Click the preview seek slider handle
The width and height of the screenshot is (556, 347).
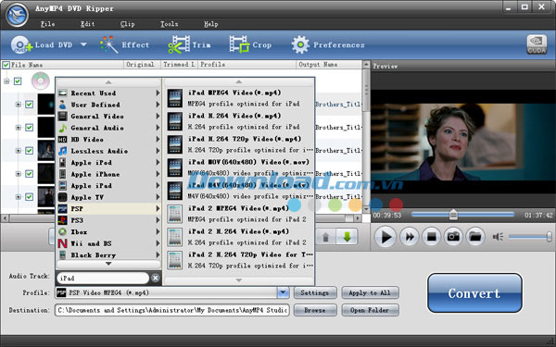[453, 215]
